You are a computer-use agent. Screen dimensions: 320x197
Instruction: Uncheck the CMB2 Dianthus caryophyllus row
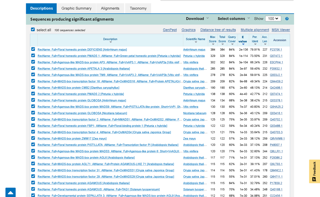pyautogui.click(x=33, y=87)
